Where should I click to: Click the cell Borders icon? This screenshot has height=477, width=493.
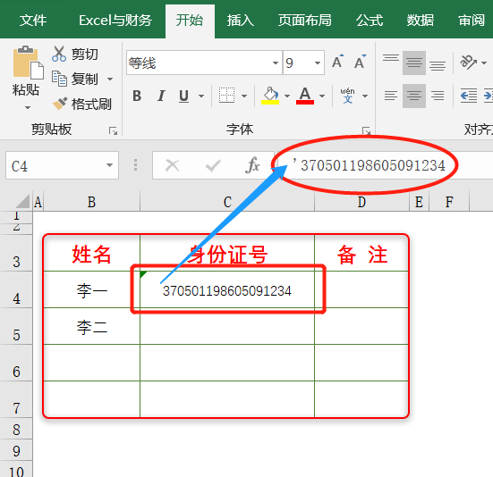[x=226, y=96]
